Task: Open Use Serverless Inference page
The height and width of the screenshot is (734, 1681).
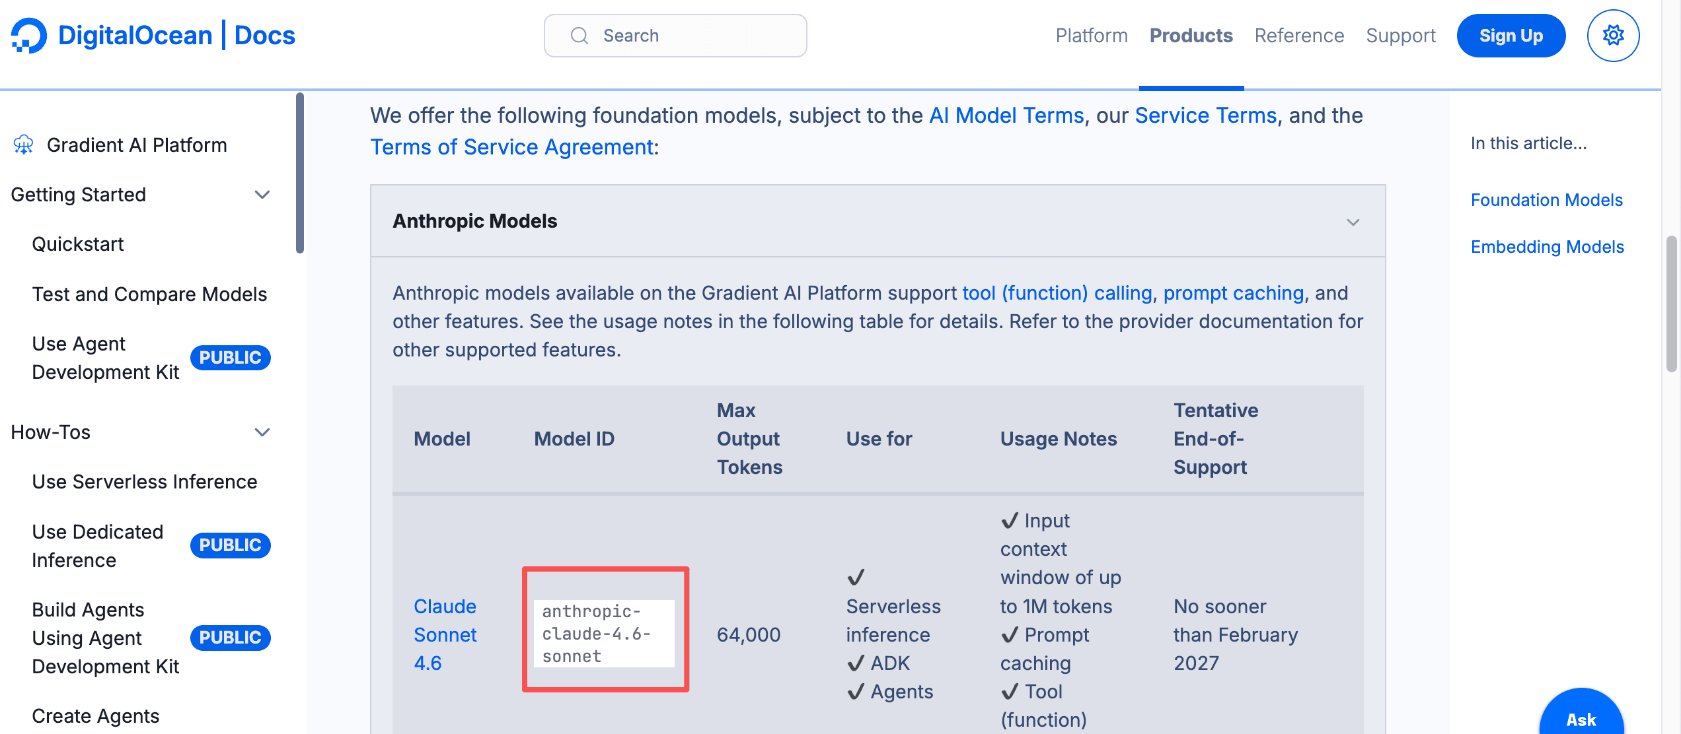Action: click(x=144, y=482)
